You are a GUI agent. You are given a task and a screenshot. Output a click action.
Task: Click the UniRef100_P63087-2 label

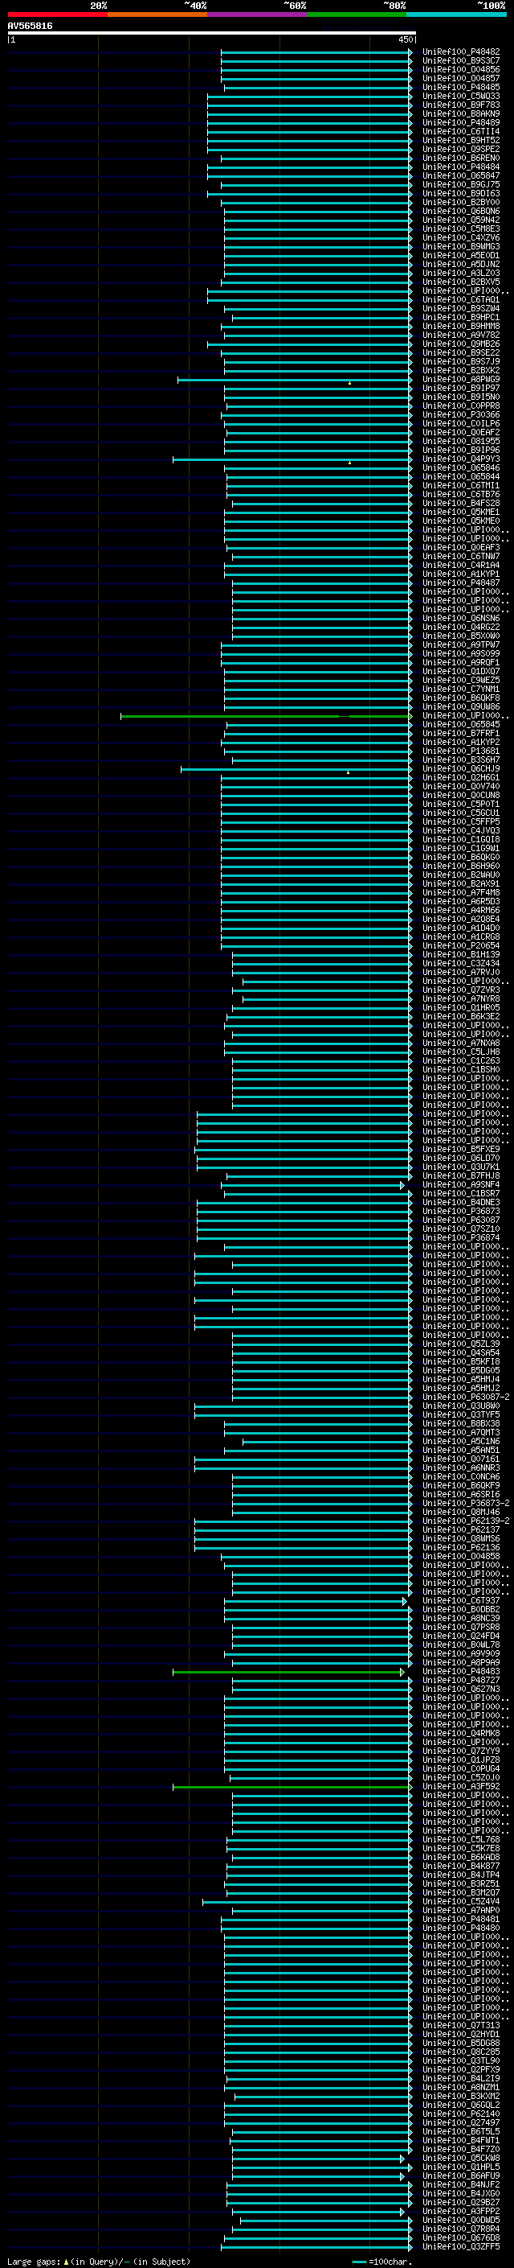click(x=466, y=1397)
